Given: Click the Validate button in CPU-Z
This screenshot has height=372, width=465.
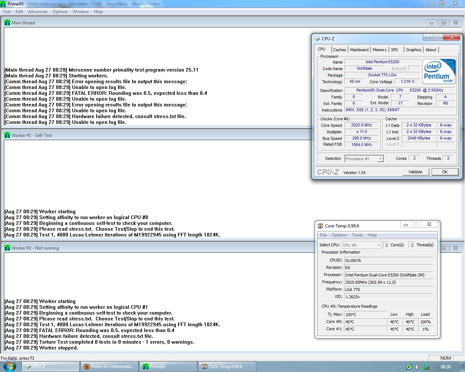Looking at the screenshot, I should 415,172.
